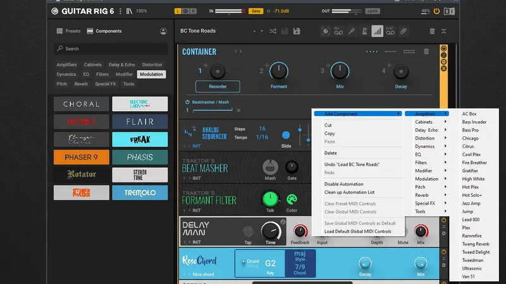Image resolution: width=506 pixels, height=284 pixels.
Task: Filter by Reverb category
Action: (81, 84)
